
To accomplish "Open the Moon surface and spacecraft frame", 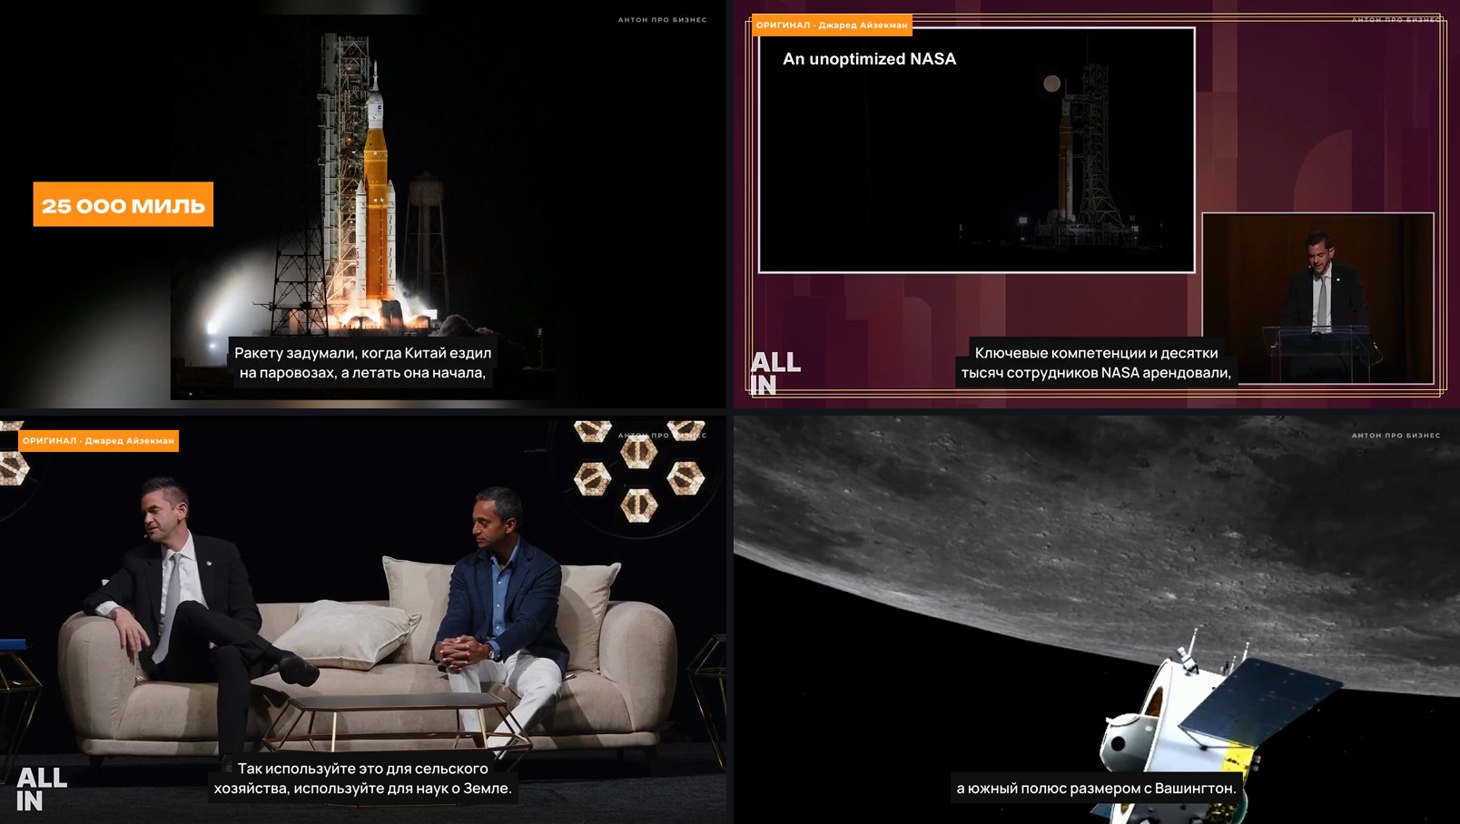I will coord(1097,620).
